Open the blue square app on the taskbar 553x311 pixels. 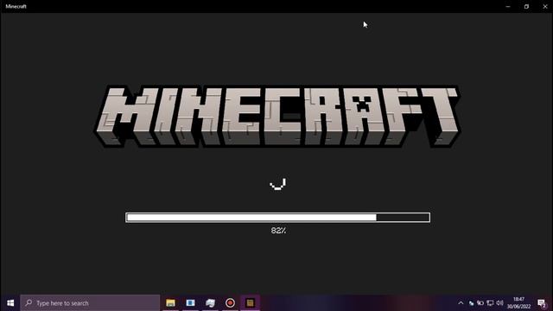tap(190, 303)
